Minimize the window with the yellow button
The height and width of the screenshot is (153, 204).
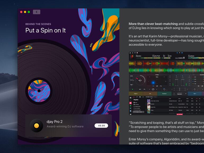25,12
